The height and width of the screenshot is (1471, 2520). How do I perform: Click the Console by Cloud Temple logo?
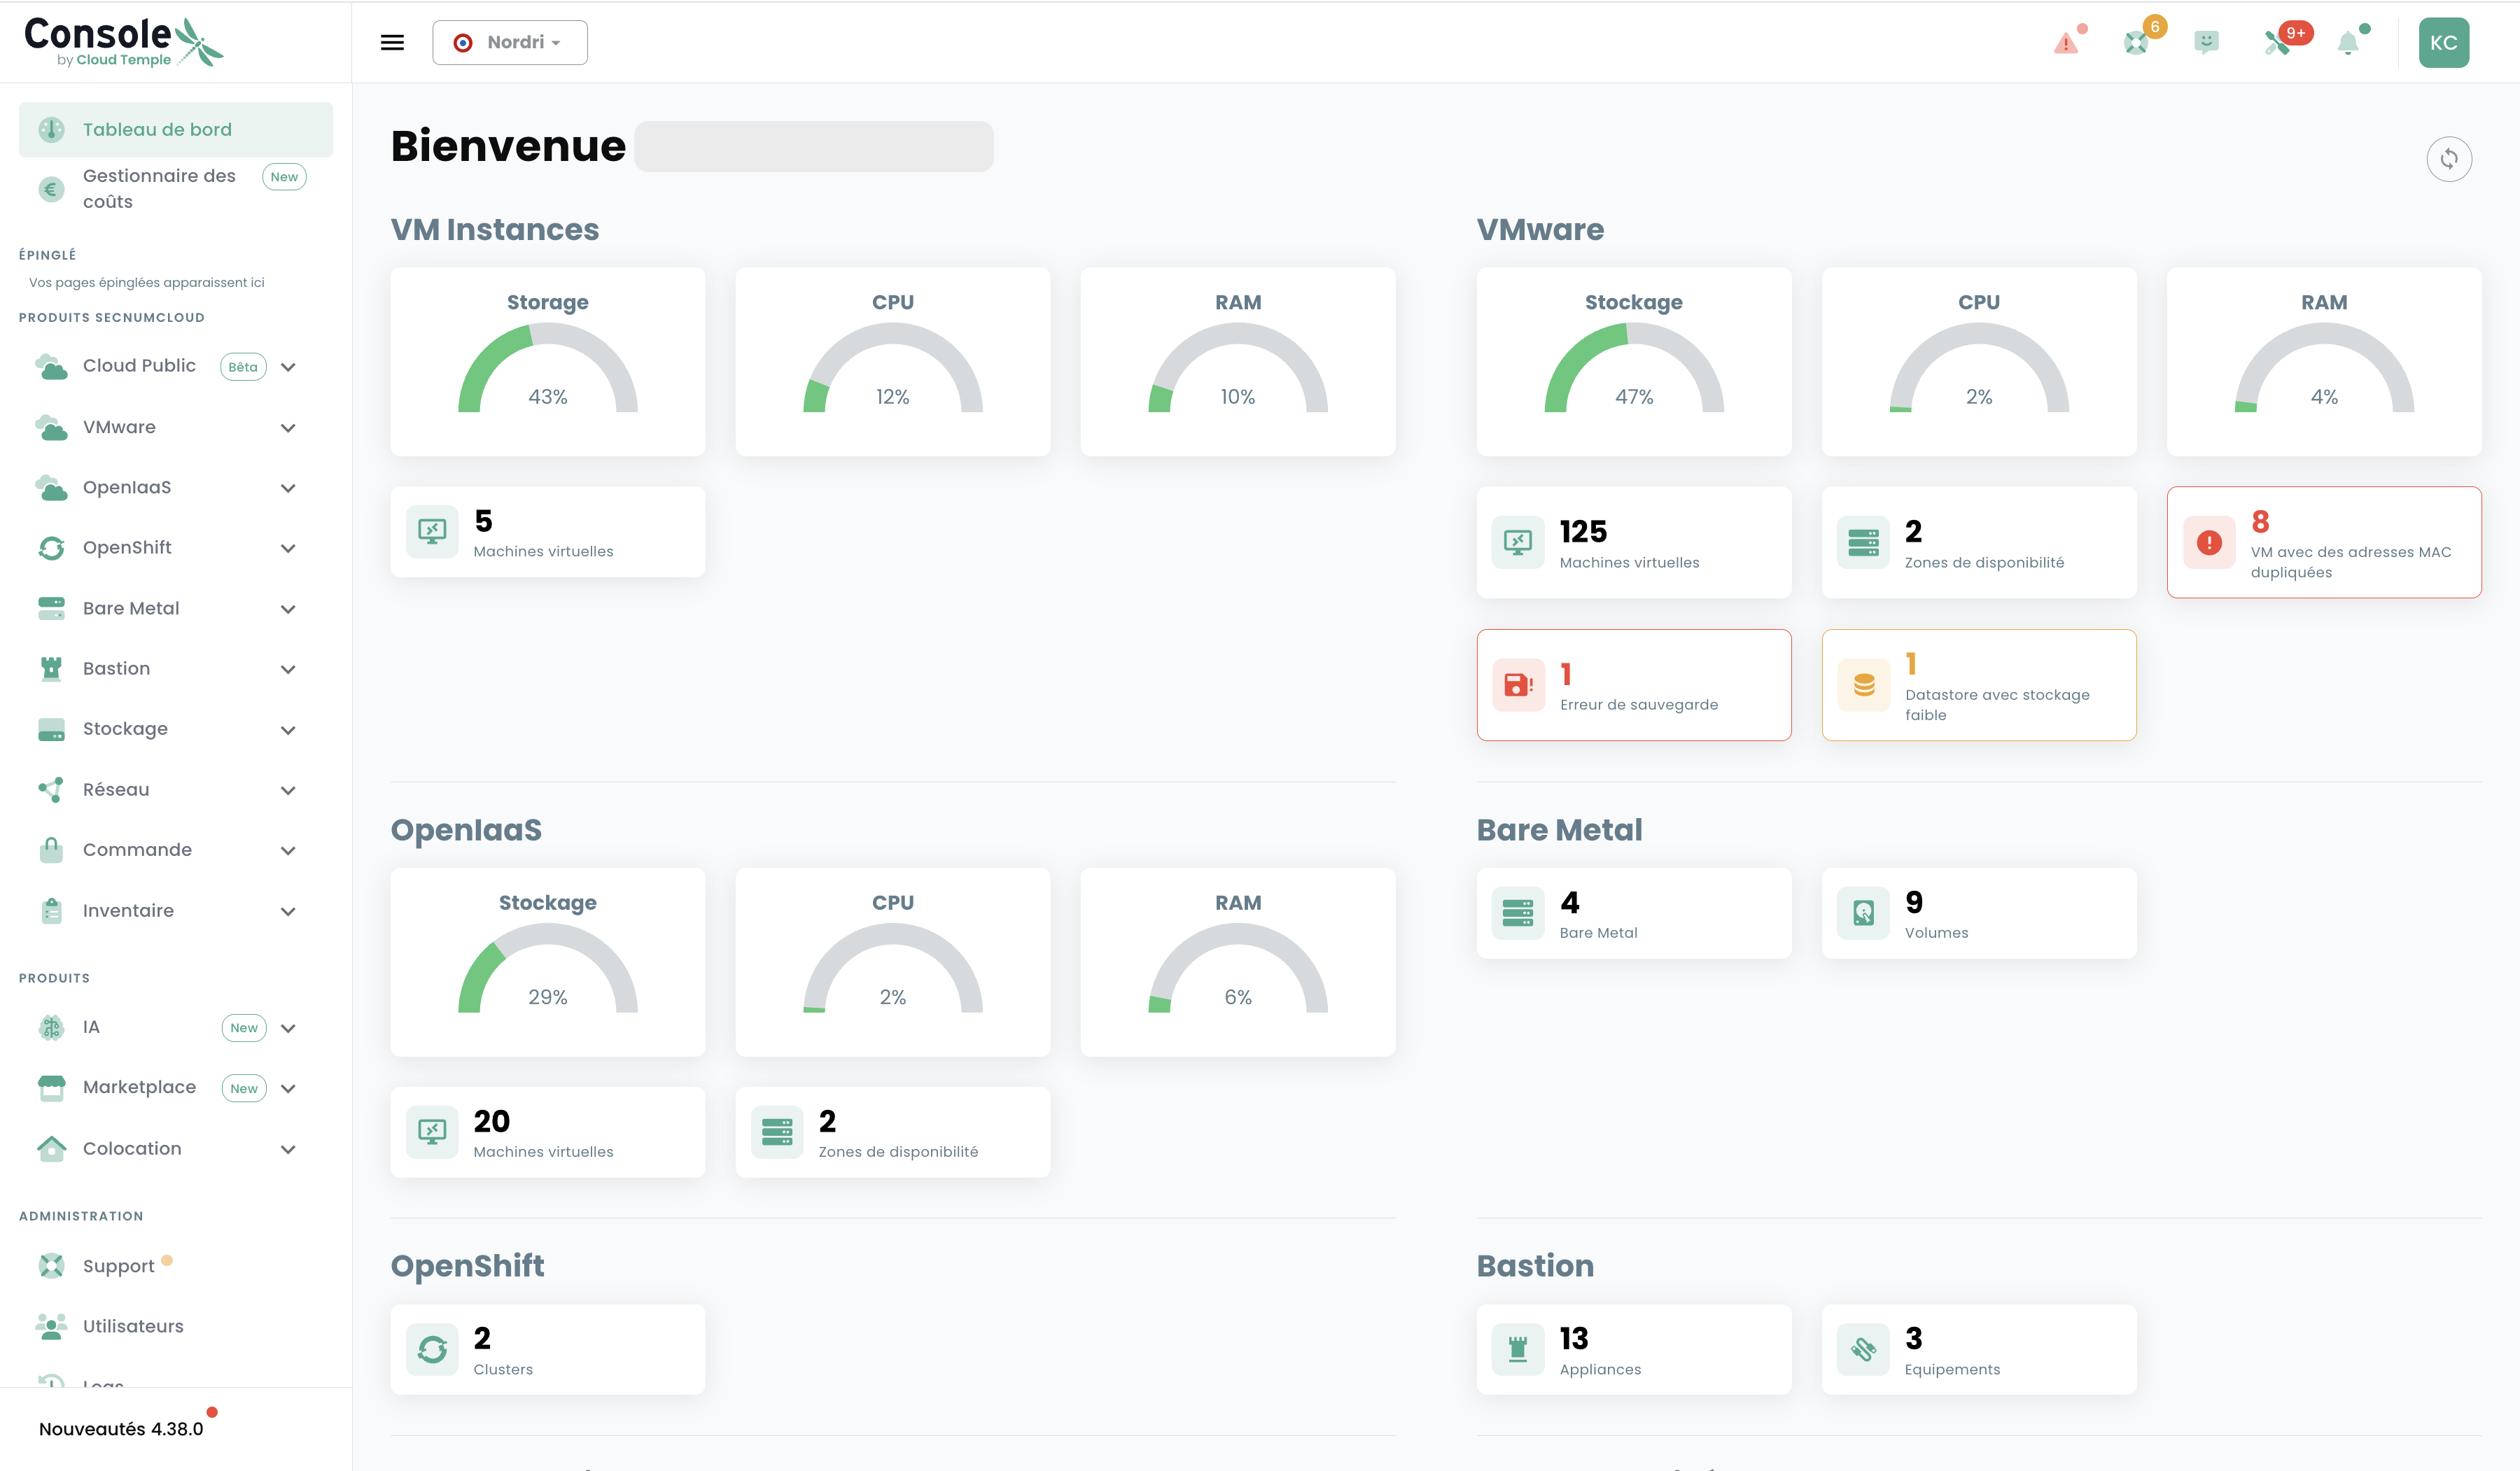[123, 42]
